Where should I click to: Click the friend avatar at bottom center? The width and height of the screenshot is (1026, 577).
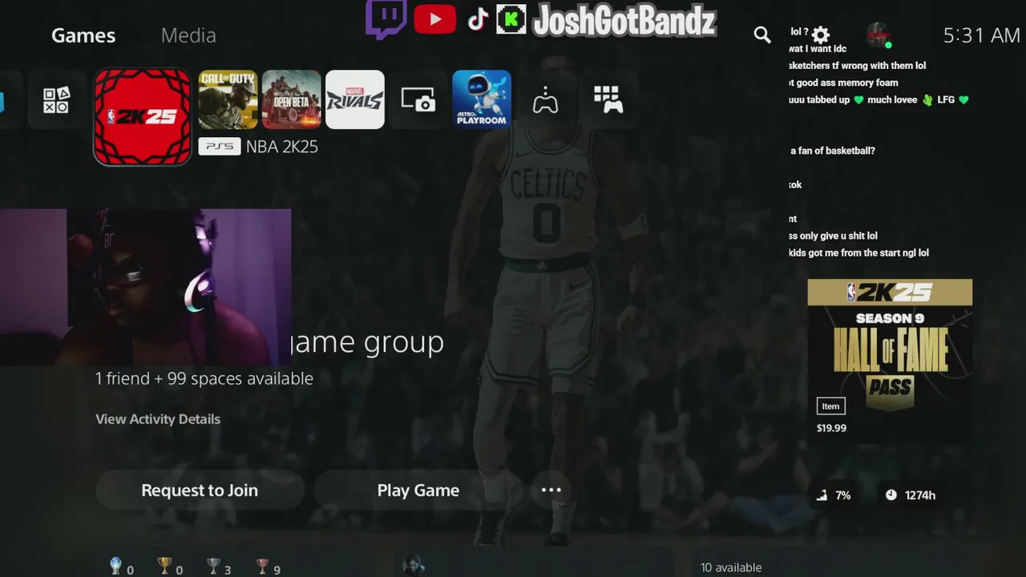(x=413, y=566)
